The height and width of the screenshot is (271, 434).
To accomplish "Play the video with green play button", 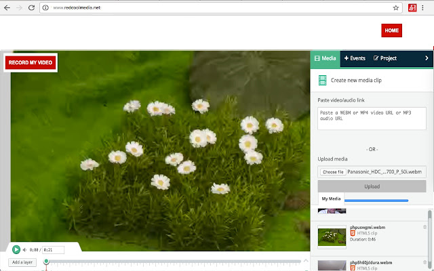I will [16, 250].
